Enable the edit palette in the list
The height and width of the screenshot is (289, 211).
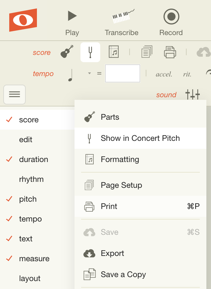[26, 140]
